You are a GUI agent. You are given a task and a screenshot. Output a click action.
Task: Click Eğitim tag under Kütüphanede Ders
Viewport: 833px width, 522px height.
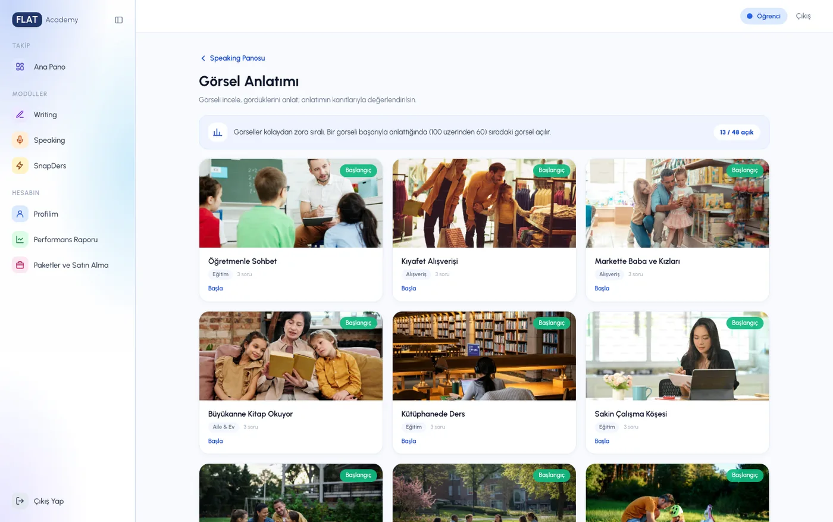coord(414,427)
